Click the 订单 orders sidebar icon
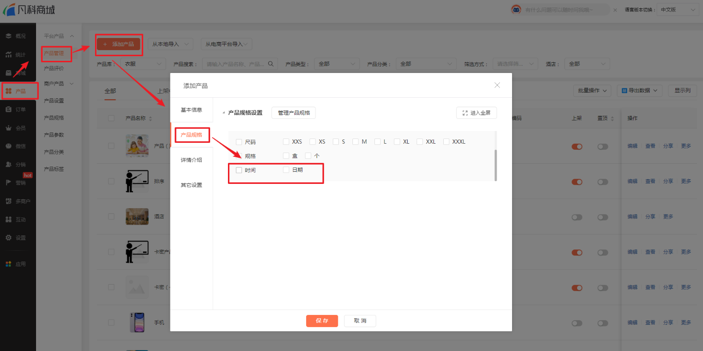 point(8,110)
